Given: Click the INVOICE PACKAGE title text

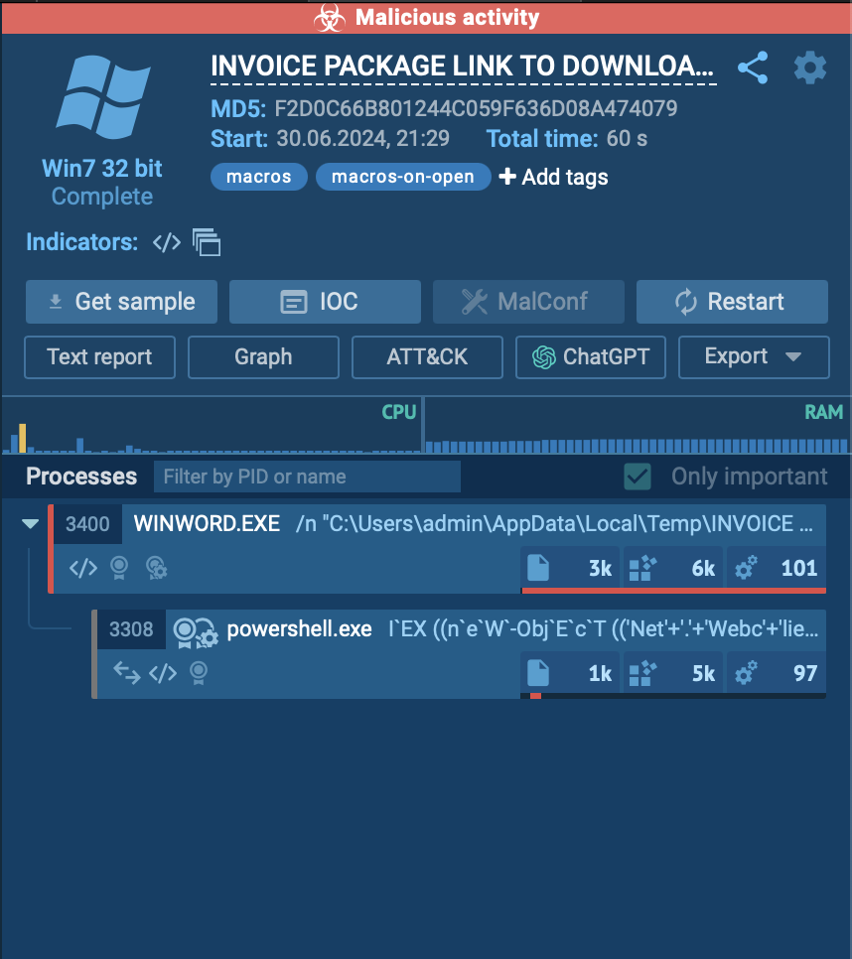Looking at the screenshot, I should click(x=463, y=67).
